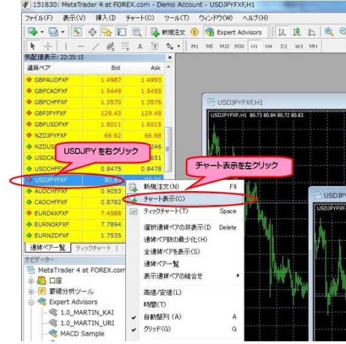Choose 新規注文(N) in context menu
Viewport: 346px width, 344px height.
(x=185, y=187)
